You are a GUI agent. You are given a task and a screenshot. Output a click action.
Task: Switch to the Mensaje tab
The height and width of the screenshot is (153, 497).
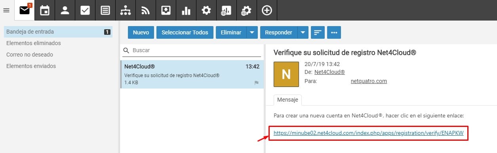pyautogui.click(x=288, y=100)
